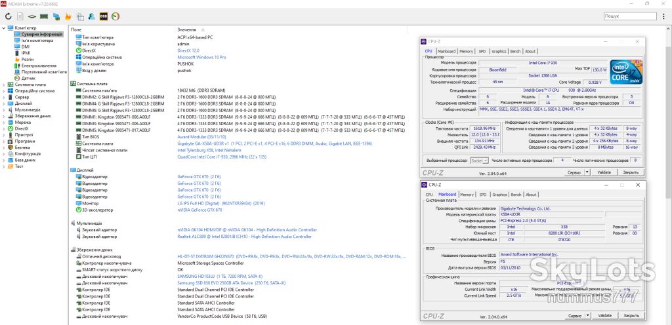Click the Поле column header

coord(76,29)
